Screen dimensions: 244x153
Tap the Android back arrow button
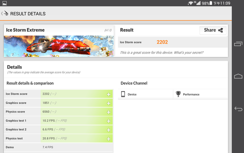(238, 109)
